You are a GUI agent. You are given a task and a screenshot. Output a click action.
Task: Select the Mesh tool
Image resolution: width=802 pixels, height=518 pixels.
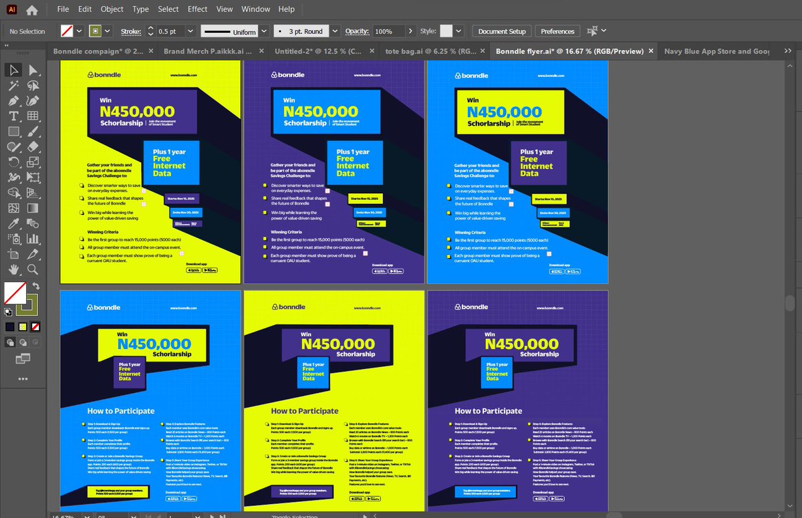point(13,209)
